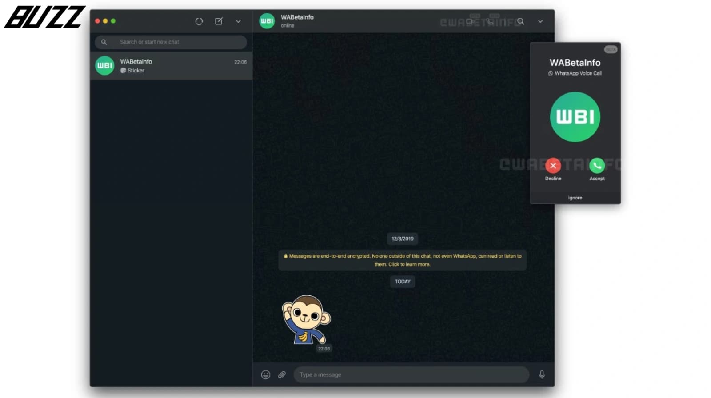Click the 22:06 timestamp under sticker
This screenshot has height=398, width=711.
pyautogui.click(x=324, y=349)
